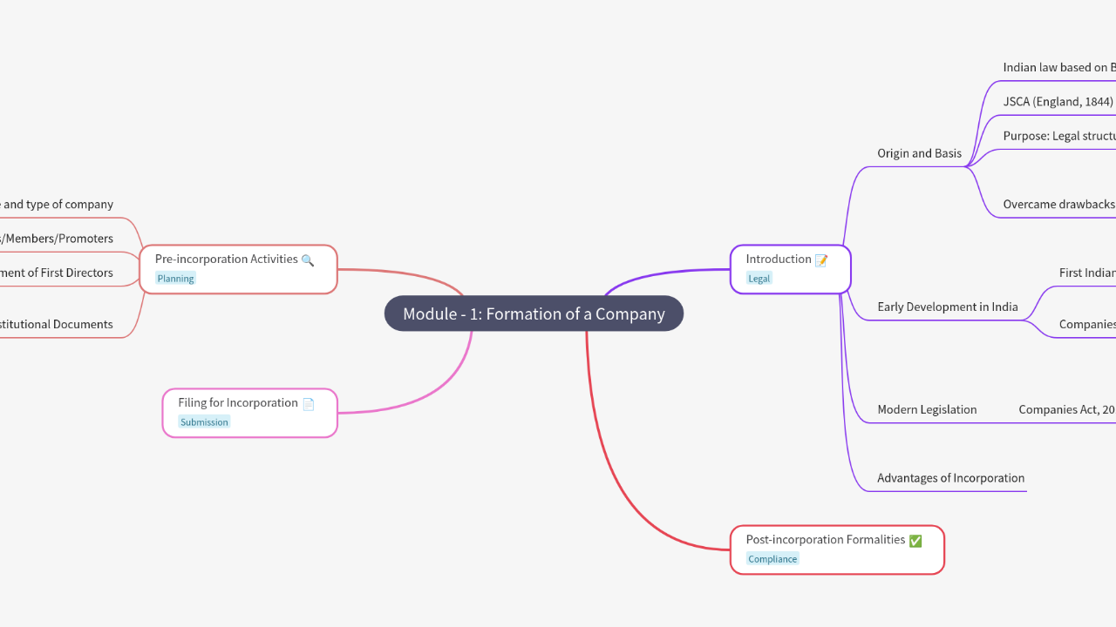This screenshot has width=1116, height=627.
Task: Click the green checkmark on Post-incorporation Formalities
Action: pos(915,541)
